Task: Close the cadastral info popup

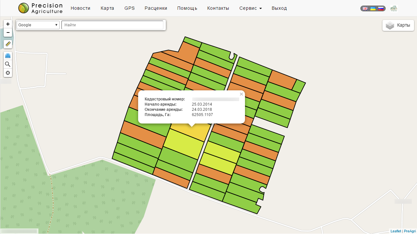Action: pos(241,94)
